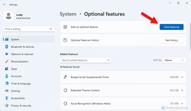Open Privacy & security settings
Viewport: 191px width, 111px height.
coord(29,106)
